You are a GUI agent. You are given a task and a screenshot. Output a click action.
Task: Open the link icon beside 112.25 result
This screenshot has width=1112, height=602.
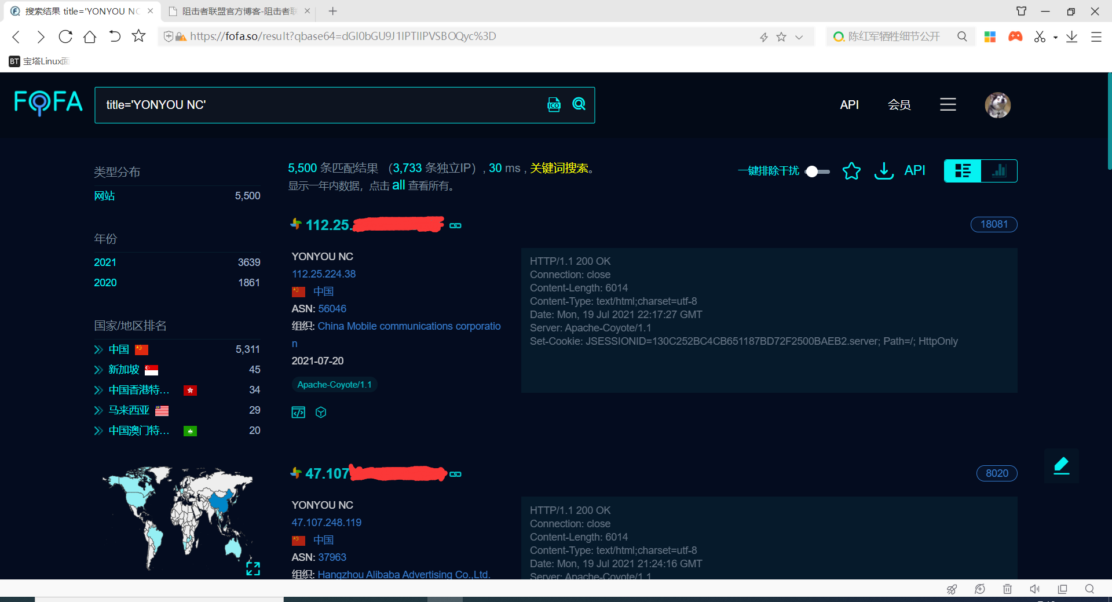(455, 225)
